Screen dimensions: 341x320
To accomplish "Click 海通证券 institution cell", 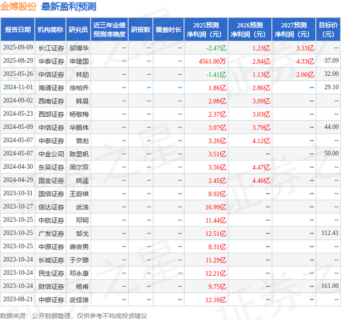I will point(51,88).
